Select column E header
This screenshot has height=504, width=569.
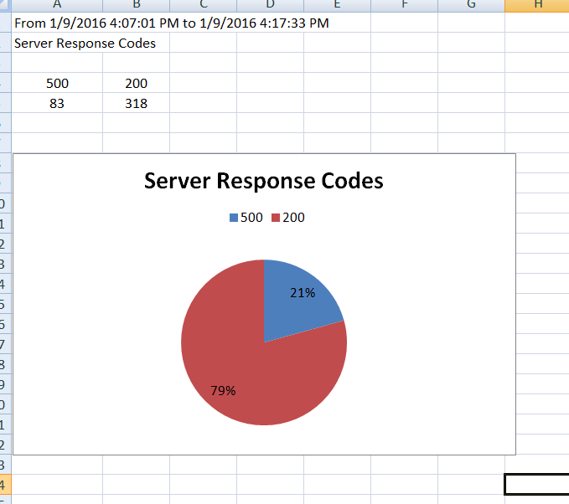coord(337,5)
